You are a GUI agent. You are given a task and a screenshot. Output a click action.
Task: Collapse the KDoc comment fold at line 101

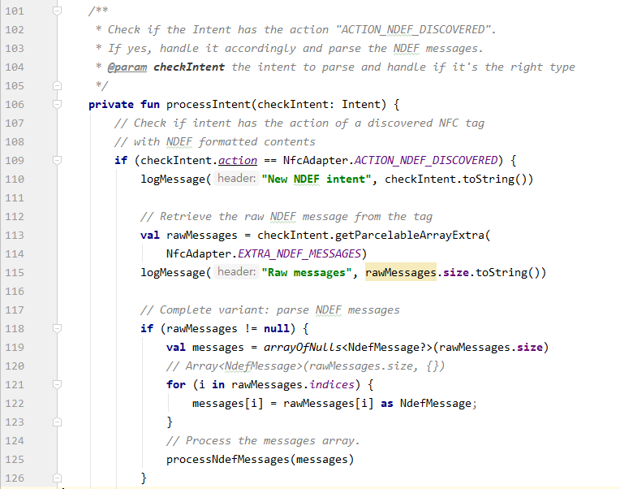click(x=57, y=11)
